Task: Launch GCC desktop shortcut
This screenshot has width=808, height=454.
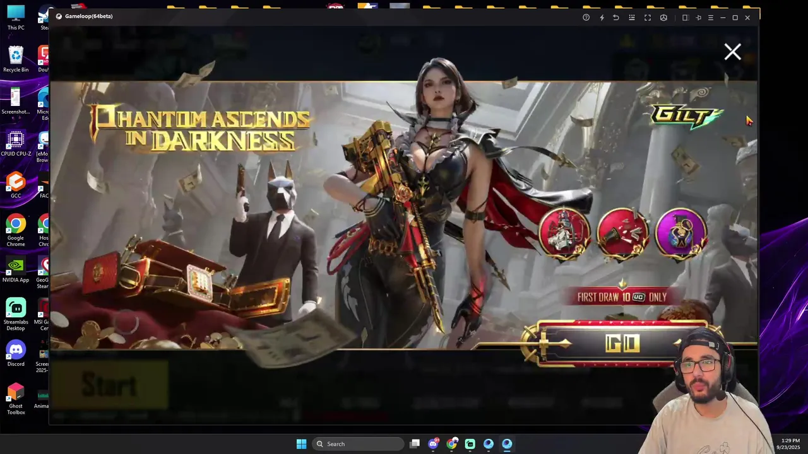Action: (x=16, y=185)
